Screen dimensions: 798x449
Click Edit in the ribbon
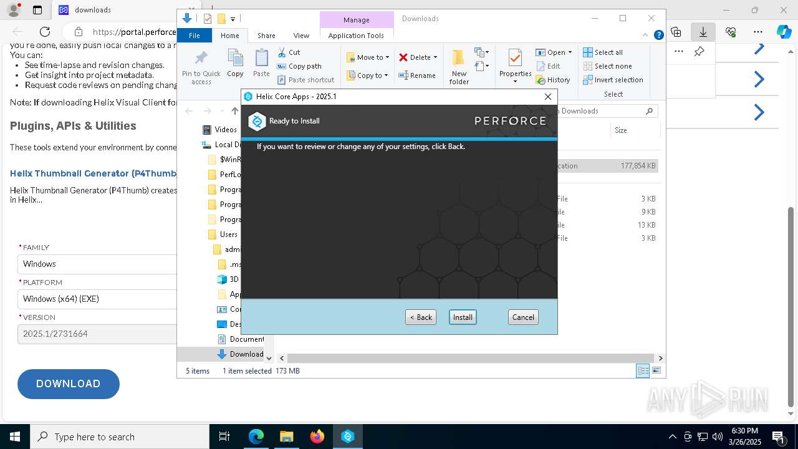tap(548, 66)
